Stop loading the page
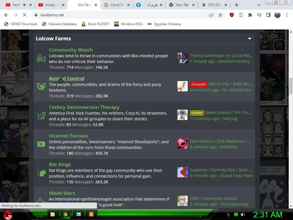This screenshot has height=220, width=293. (25, 15)
